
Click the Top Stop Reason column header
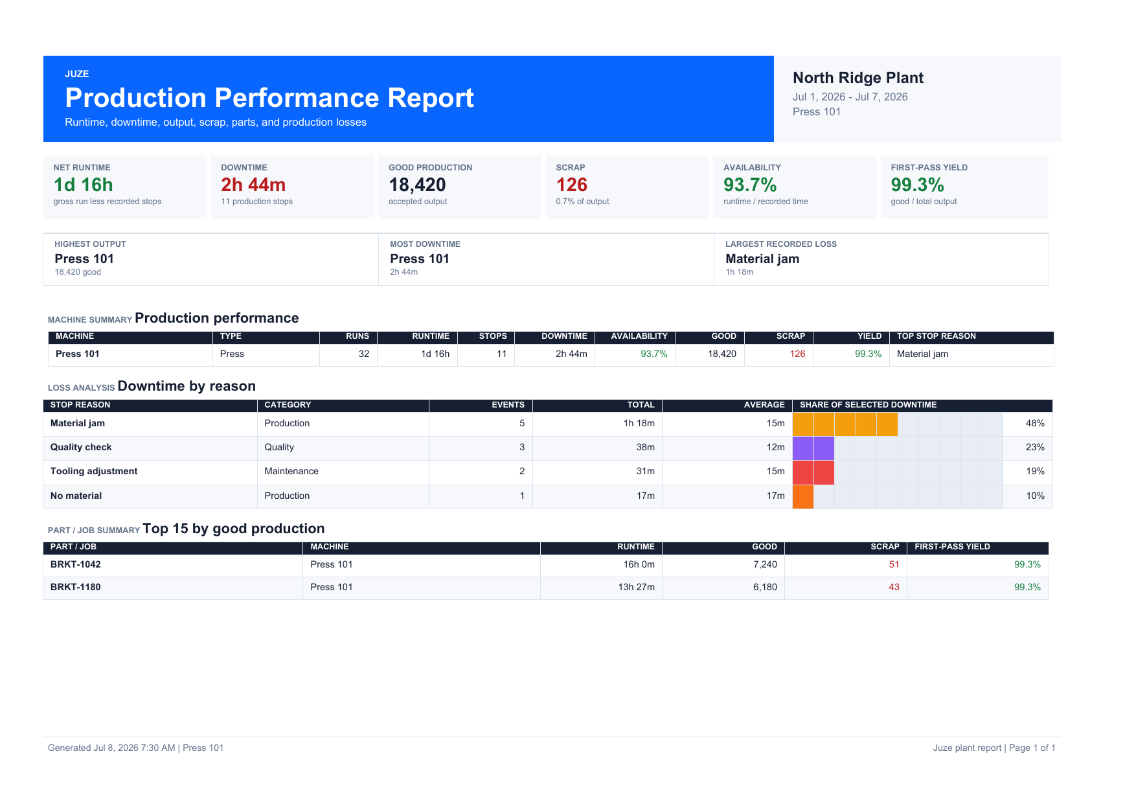(936, 336)
